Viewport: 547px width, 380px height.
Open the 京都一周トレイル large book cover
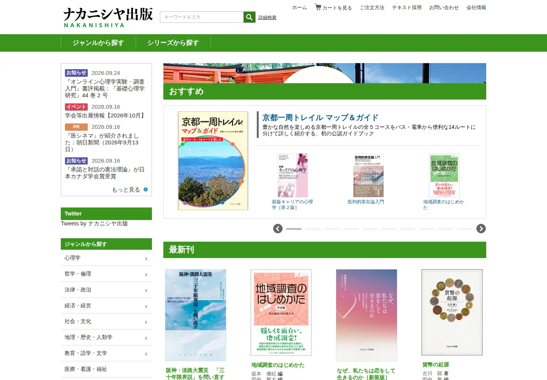[213, 161]
